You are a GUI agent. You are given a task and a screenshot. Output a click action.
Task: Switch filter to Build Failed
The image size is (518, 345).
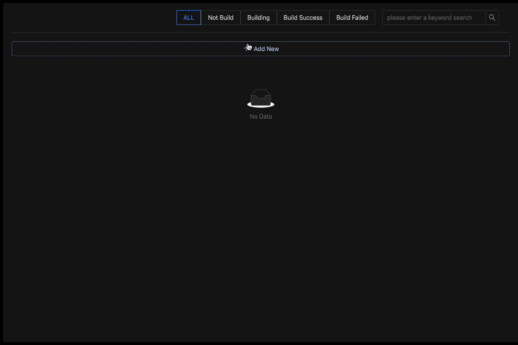coord(352,18)
